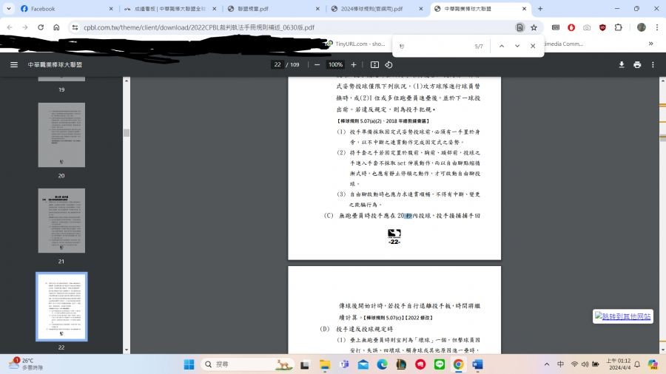View site information icon
Screen dimensions: 666x374
click(x=75, y=27)
